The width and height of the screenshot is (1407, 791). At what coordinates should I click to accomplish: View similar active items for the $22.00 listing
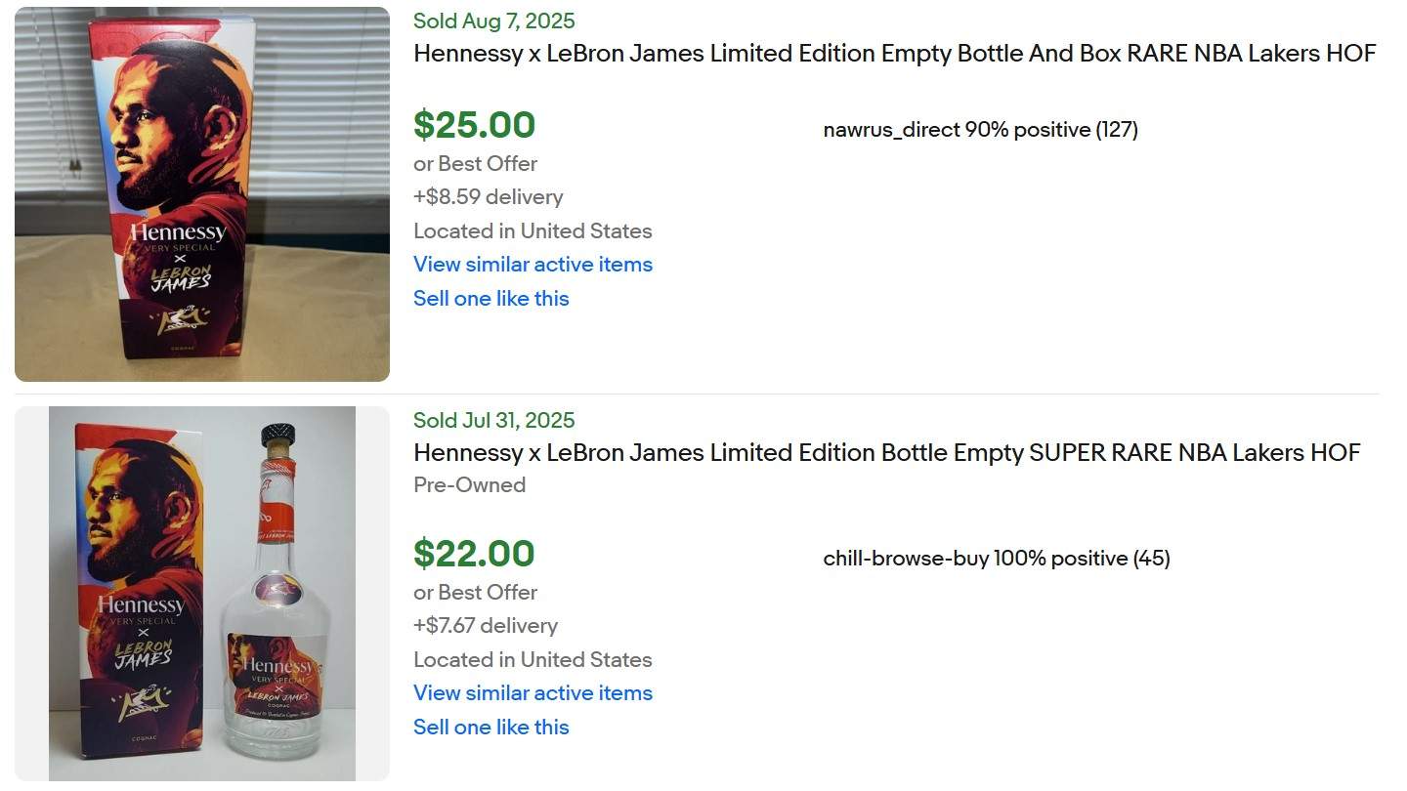[x=533, y=693]
